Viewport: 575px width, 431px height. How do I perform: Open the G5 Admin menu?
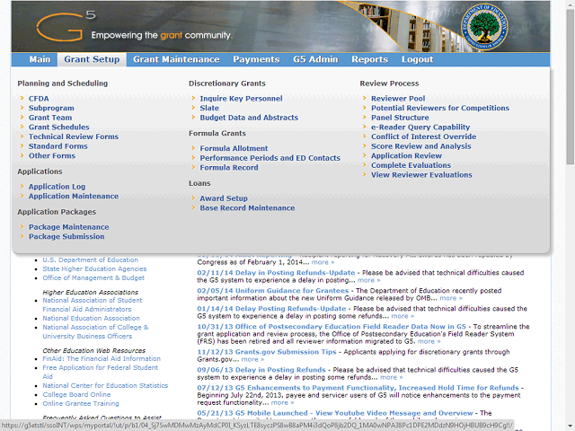tap(315, 59)
